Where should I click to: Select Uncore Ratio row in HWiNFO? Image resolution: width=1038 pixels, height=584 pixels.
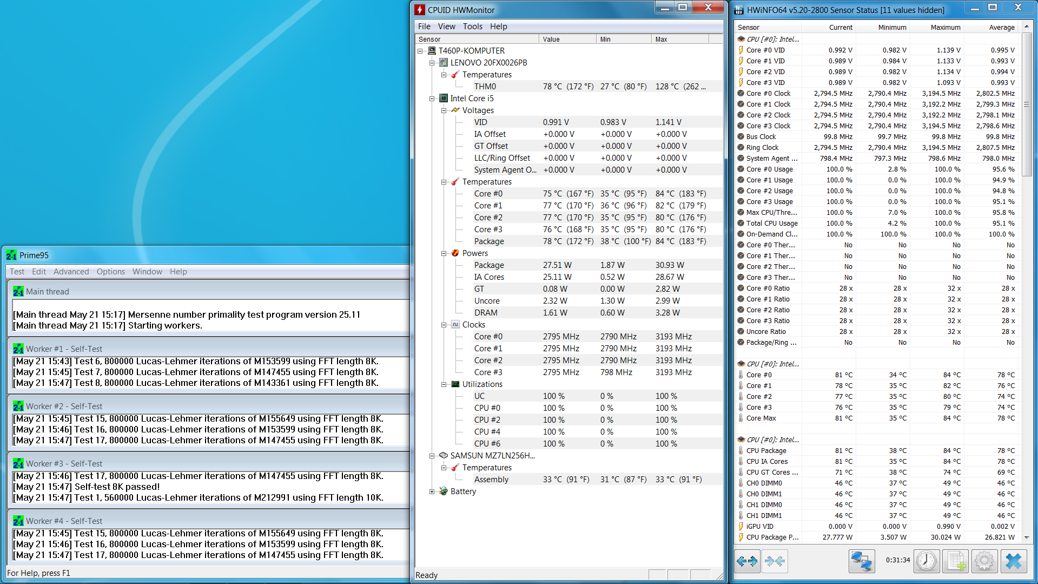point(877,332)
